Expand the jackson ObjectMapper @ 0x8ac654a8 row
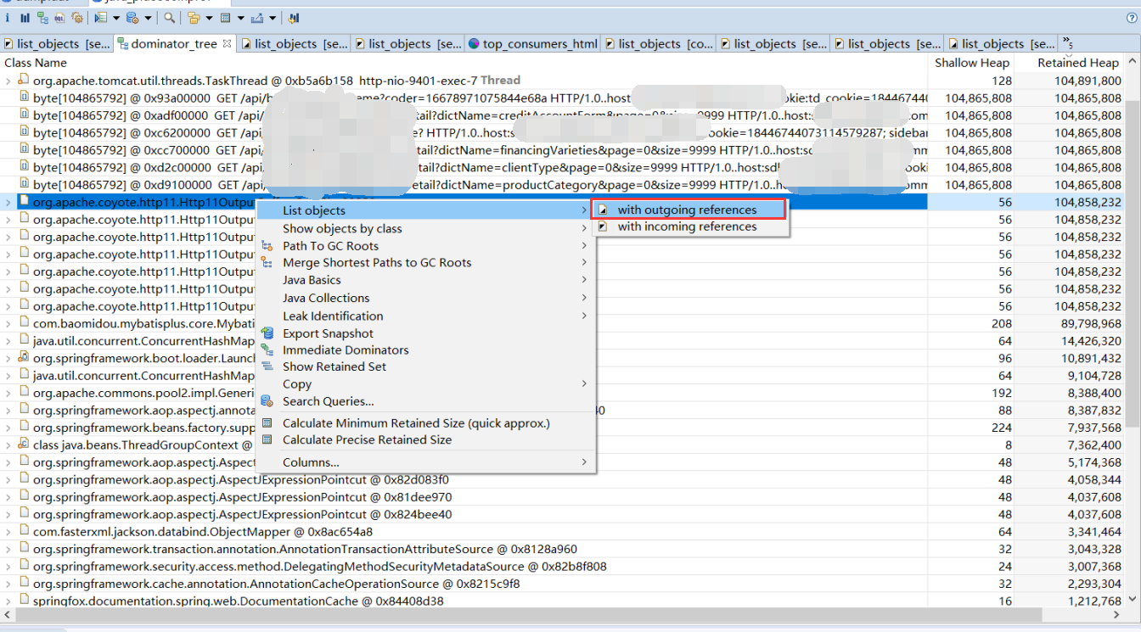 click(x=8, y=531)
